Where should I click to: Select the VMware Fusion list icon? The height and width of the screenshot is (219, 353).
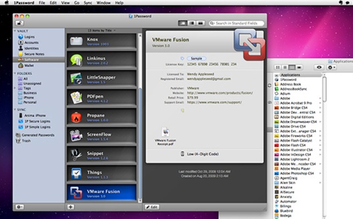[76, 193]
